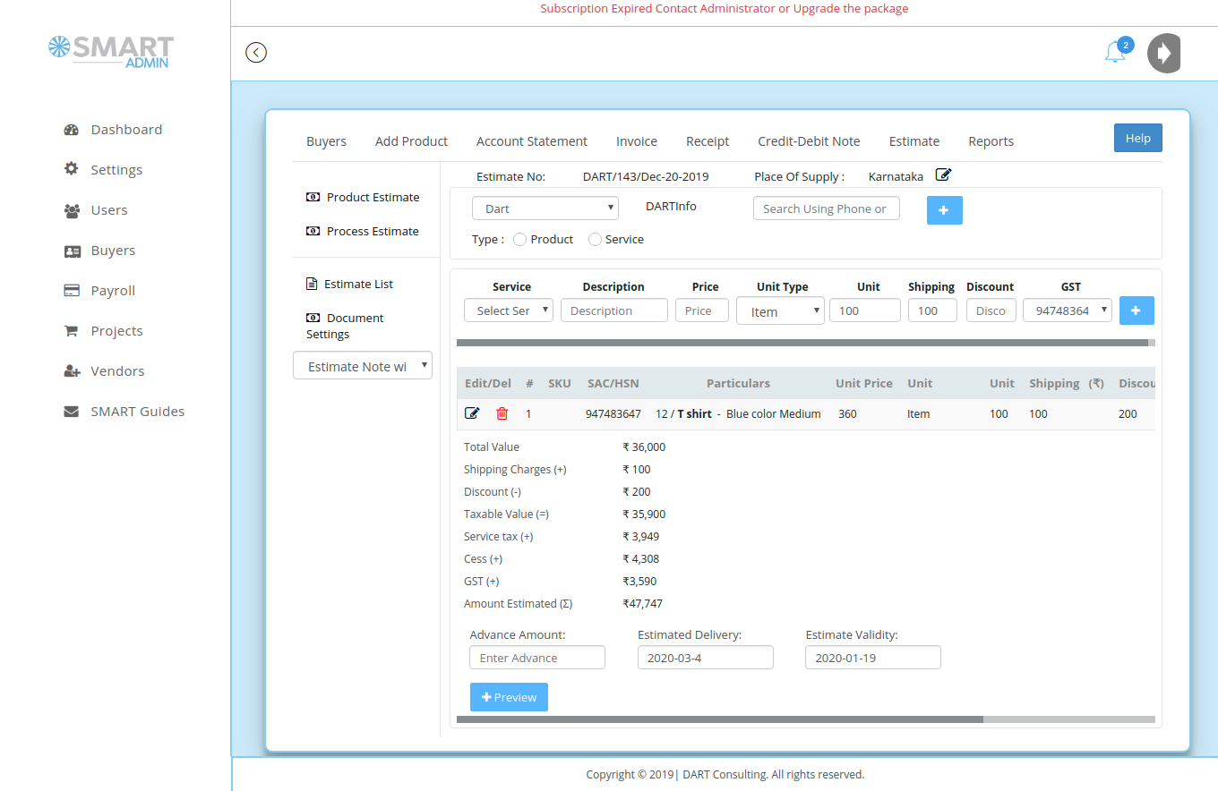
Task: Collapse sidebar with the back arrow icon
Action: pyautogui.click(x=256, y=53)
